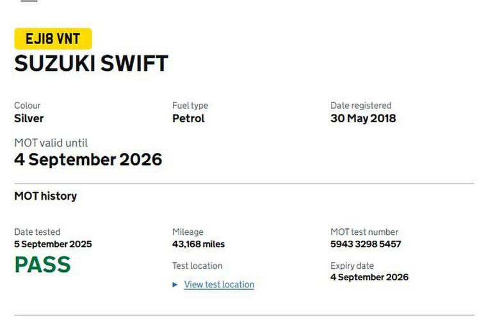Image resolution: width=486 pixels, height=327 pixels.
Task: Select the MOT valid until label
Action: coord(51,143)
